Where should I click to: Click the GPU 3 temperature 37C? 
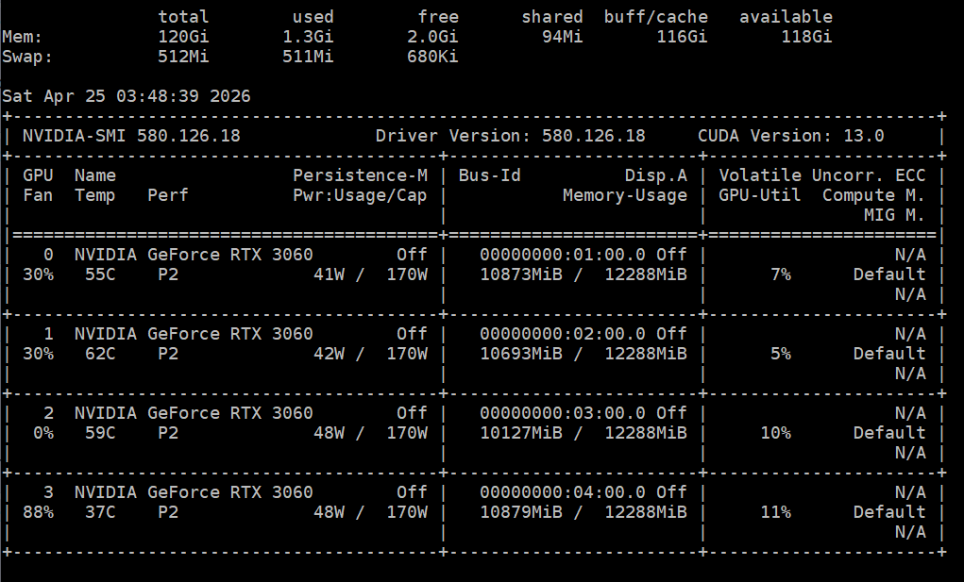point(100,512)
